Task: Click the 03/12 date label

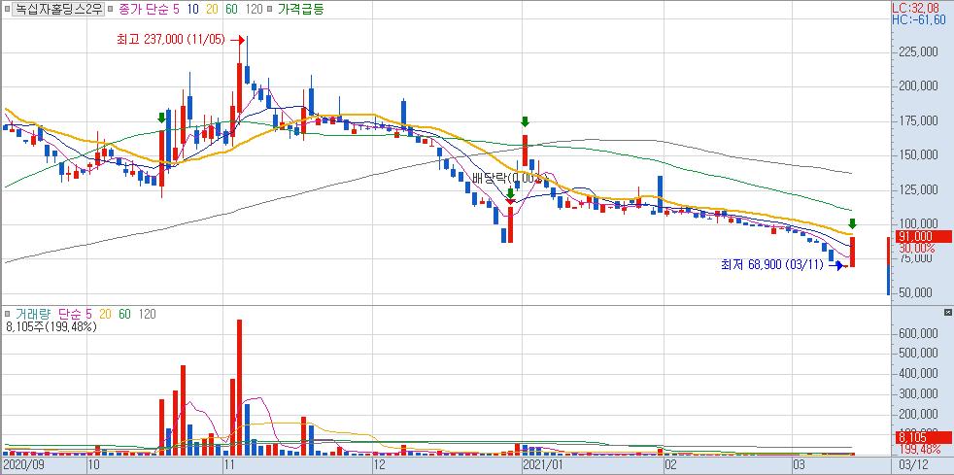Action: tap(914, 464)
